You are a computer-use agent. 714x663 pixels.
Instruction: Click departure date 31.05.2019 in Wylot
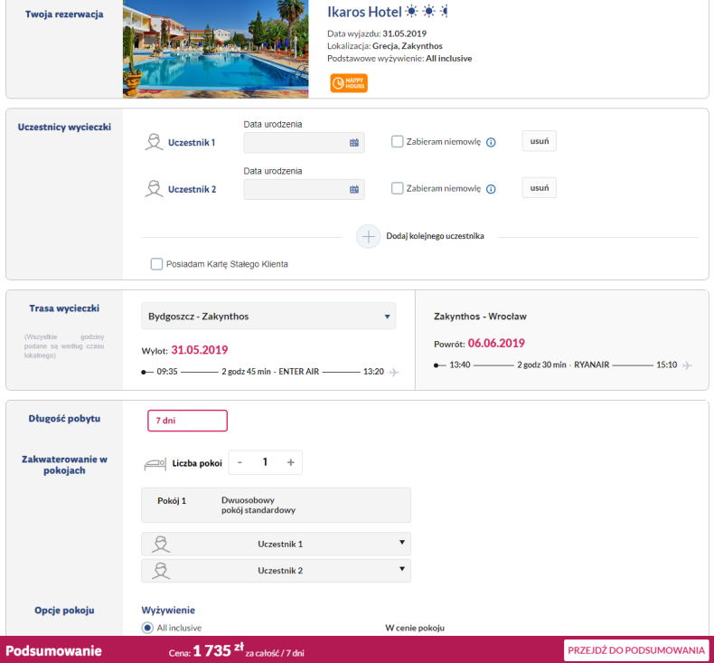200,350
